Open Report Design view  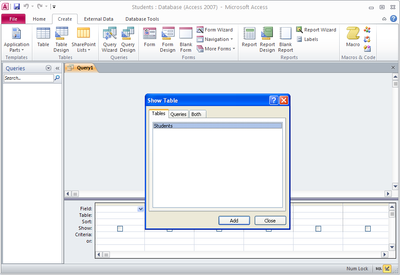coord(267,40)
